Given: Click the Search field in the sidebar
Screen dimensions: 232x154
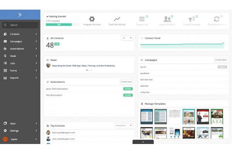Looking at the screenshot, I should [20, 25].
